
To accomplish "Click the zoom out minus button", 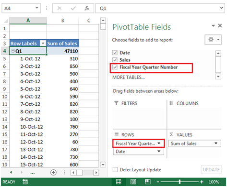I will [158, 182].
